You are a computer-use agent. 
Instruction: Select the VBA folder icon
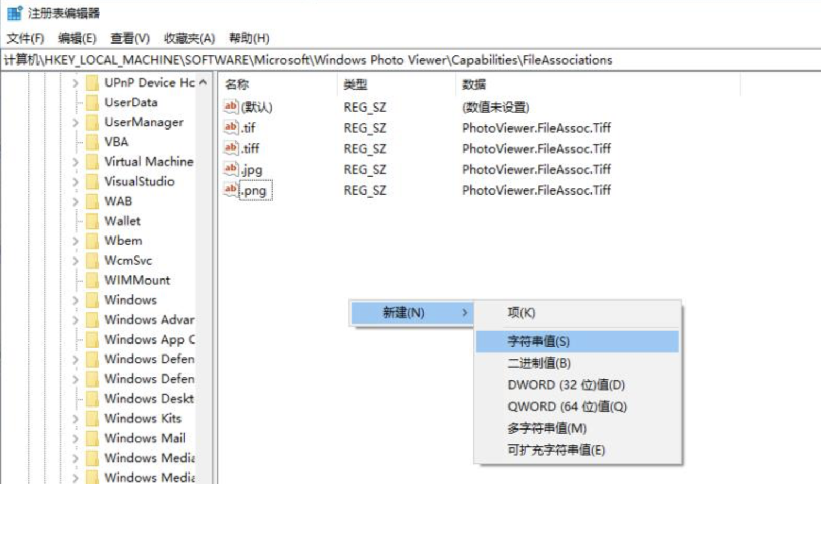[92, 142]
